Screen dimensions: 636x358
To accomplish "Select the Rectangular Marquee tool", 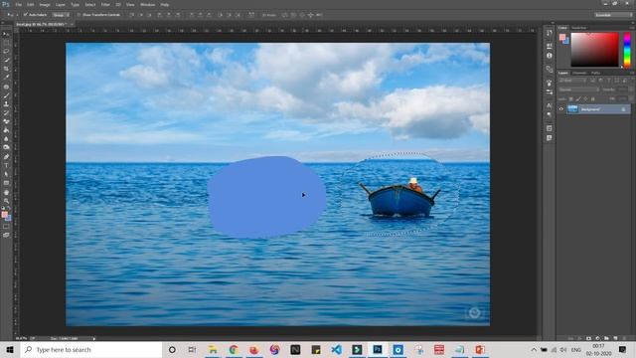I will point(6,43).
